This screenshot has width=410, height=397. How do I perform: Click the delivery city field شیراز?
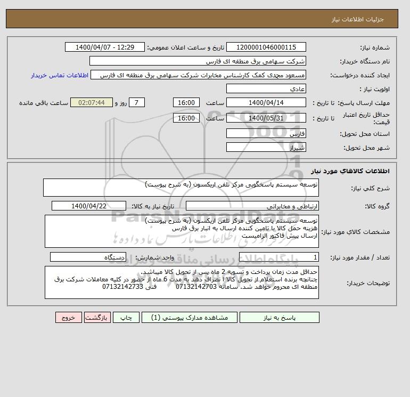pyautogui.click(x=266, y=147)
